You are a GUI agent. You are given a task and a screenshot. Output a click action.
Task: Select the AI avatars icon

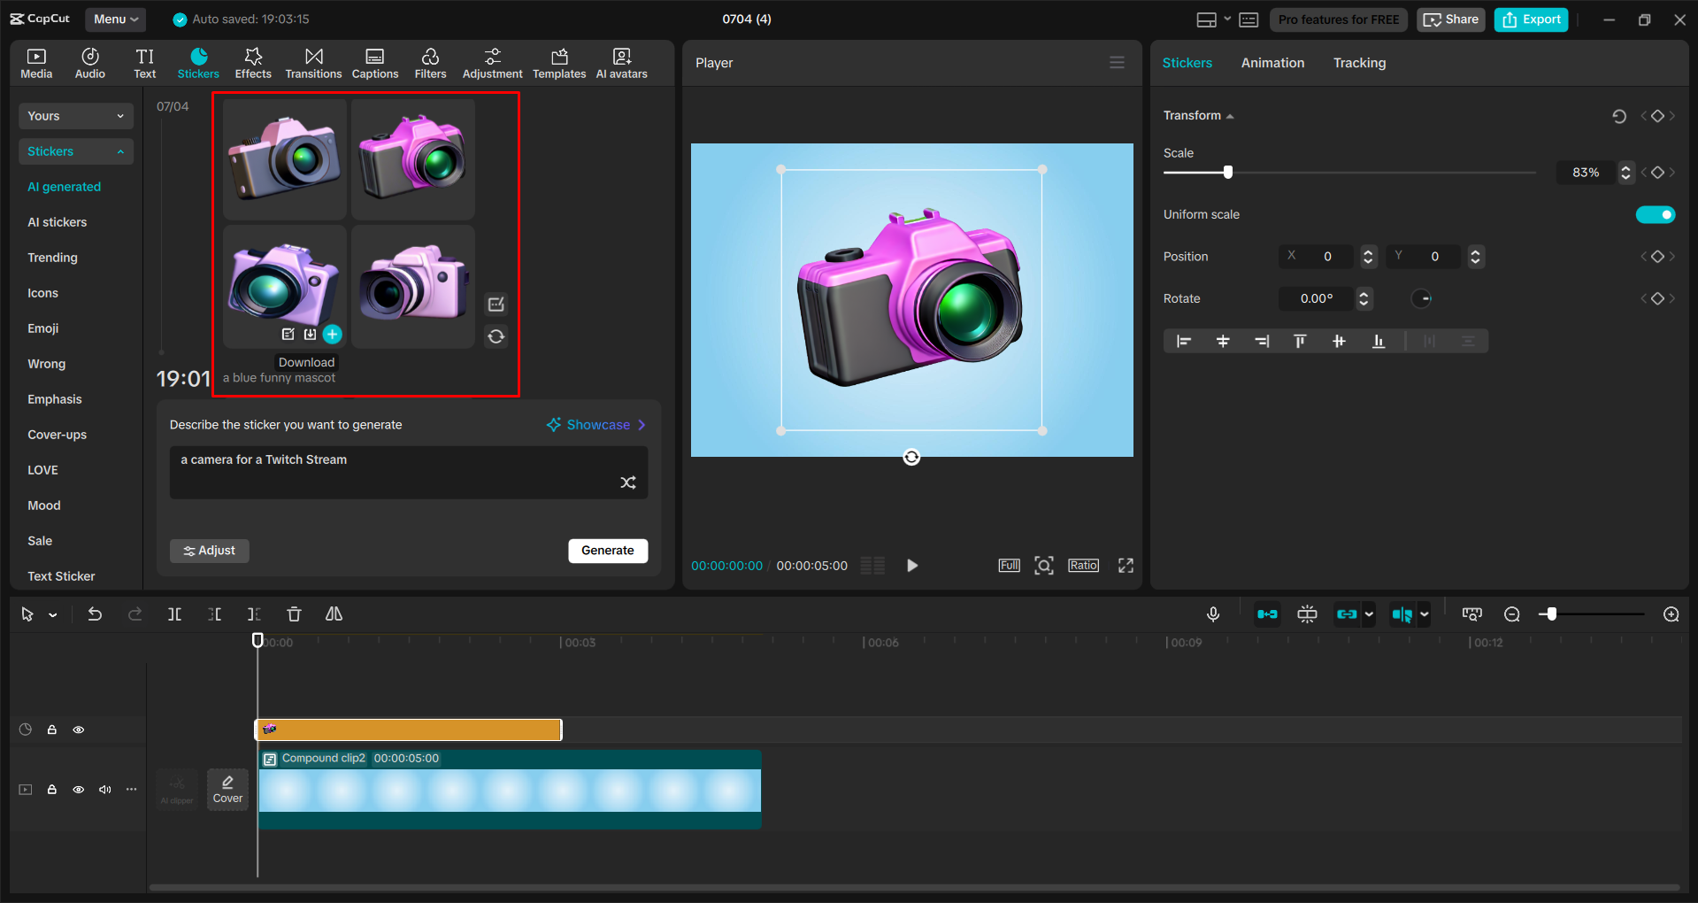coord(620,62)
